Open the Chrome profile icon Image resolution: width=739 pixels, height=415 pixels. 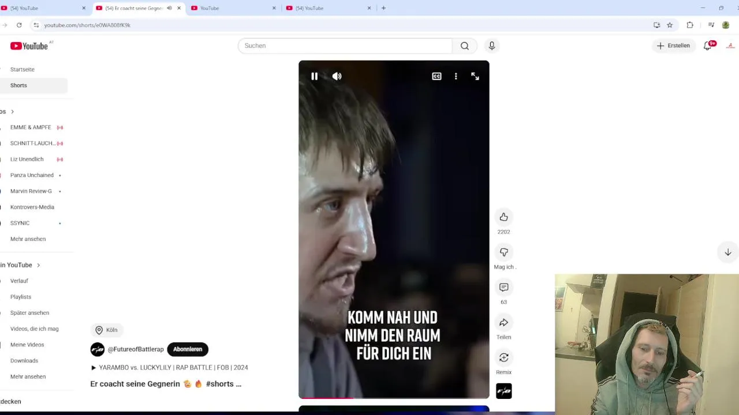pos(726,25)
